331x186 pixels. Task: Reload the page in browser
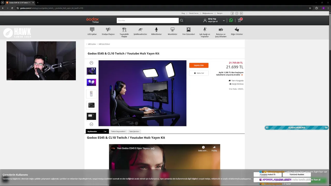[12, 8]
